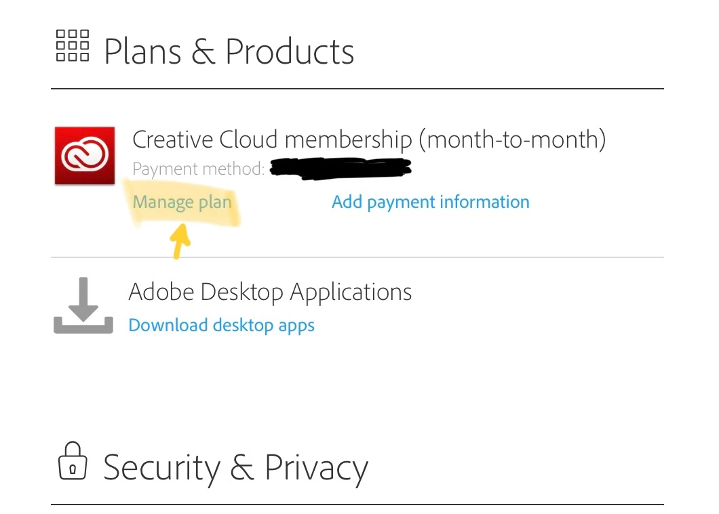Select the Plans & Products heading
The image size is (719, 514).
[229, 51]
